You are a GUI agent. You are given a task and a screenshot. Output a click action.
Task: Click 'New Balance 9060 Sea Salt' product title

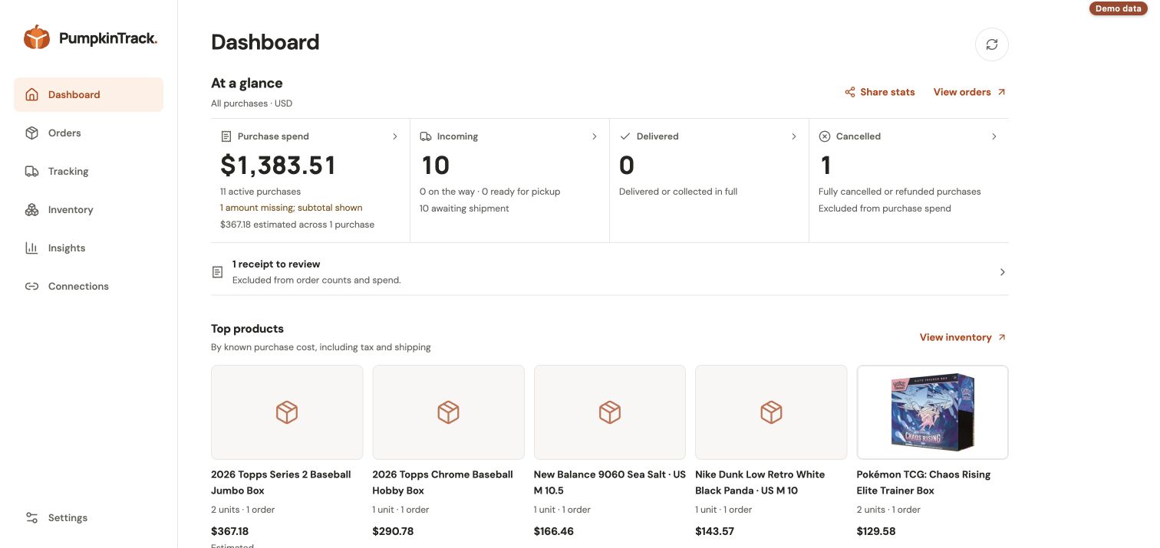point(610,482)
